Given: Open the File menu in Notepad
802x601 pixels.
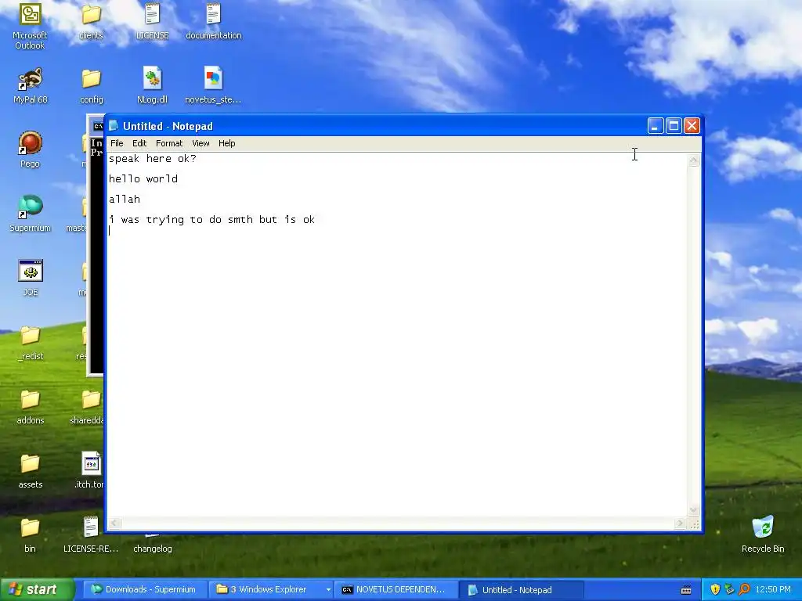Looking at the screenshot, I should 117,144.
